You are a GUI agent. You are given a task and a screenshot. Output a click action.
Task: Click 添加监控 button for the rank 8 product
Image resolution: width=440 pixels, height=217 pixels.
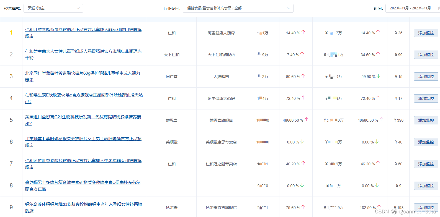coord(426,186)
